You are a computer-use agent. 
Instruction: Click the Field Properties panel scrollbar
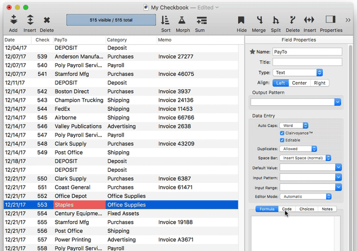pyautogui.click(x=350, y=148)
